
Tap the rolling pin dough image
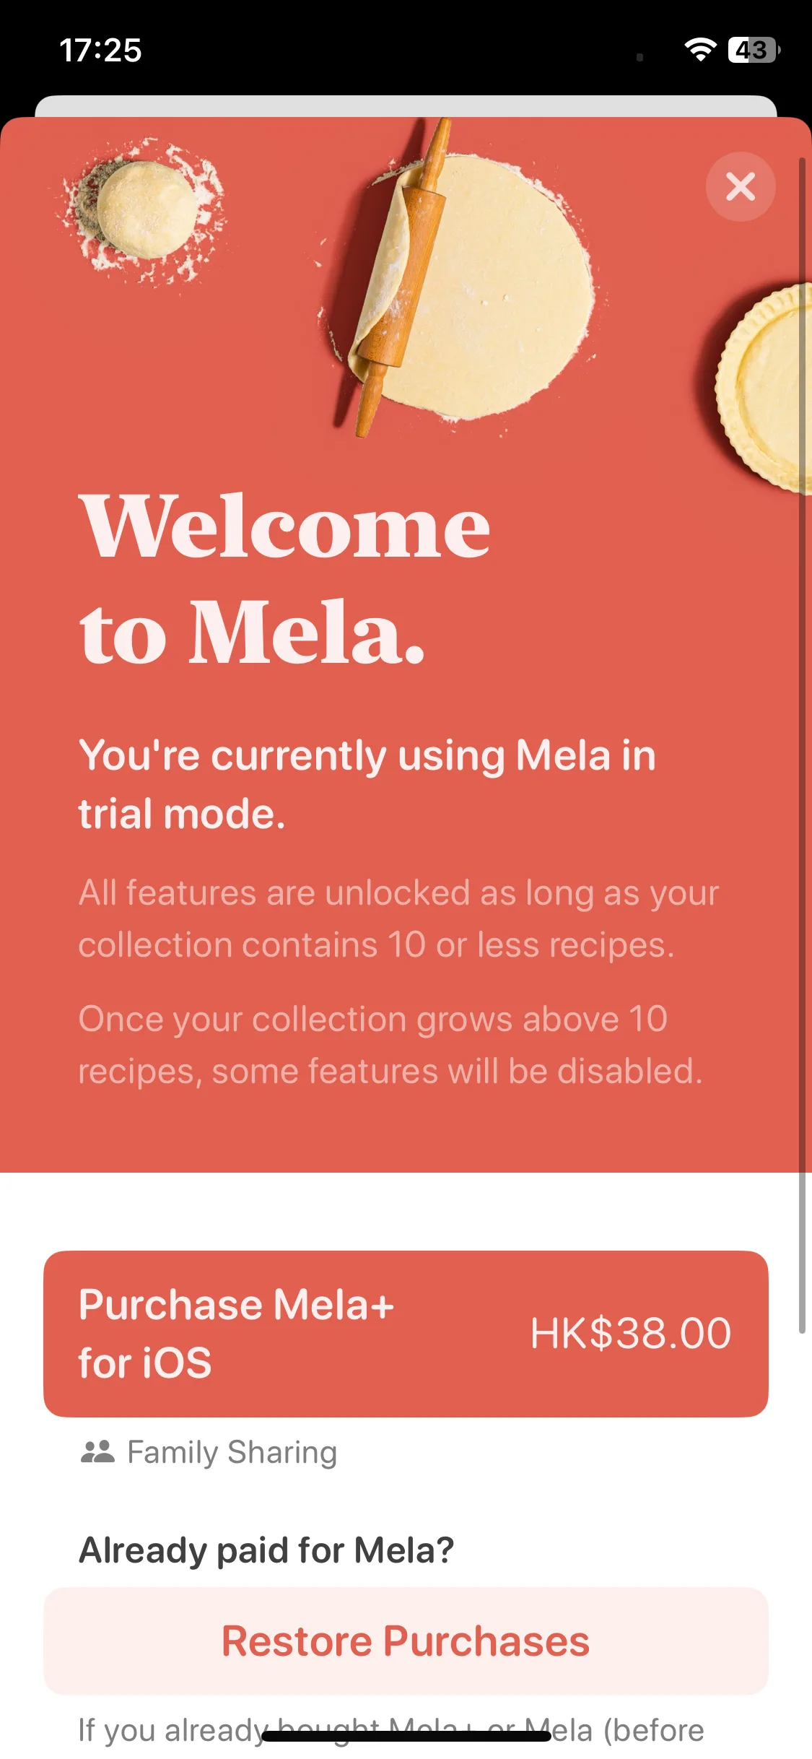pyautogui.click(x=462, y=282)
